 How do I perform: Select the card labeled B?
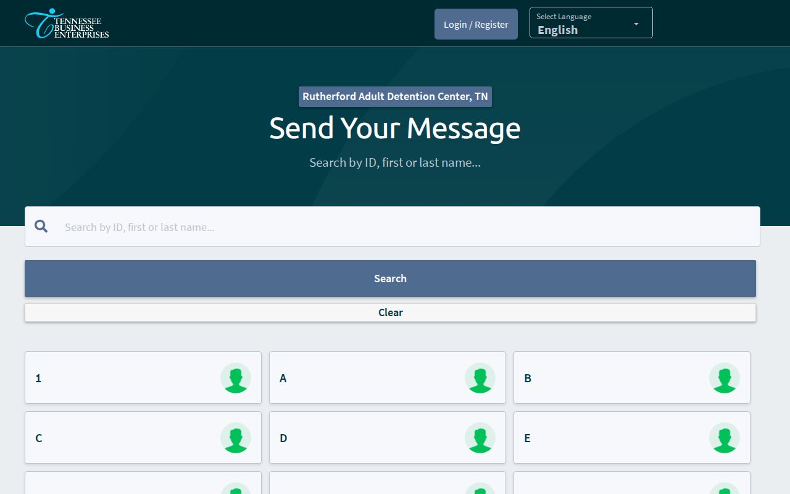click(x=632, y=378)
